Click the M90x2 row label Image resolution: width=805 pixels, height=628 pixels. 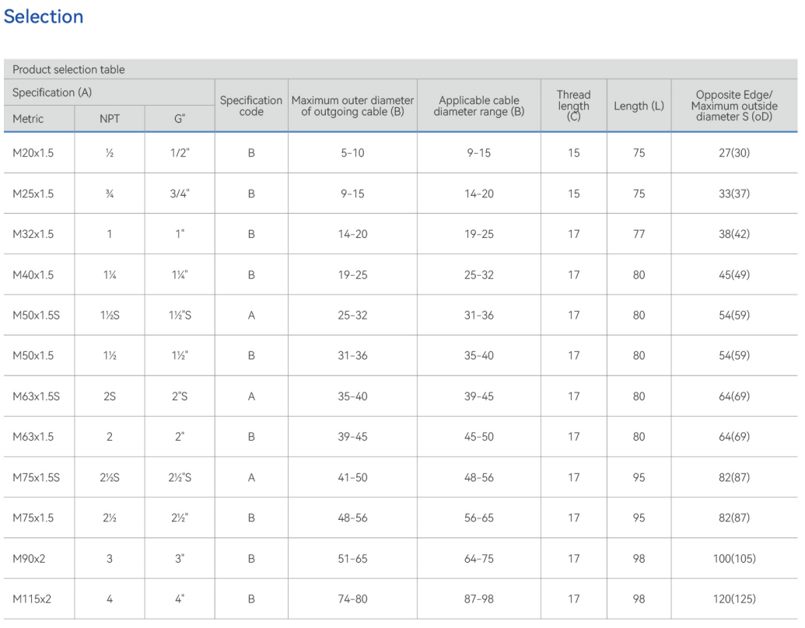29,558
